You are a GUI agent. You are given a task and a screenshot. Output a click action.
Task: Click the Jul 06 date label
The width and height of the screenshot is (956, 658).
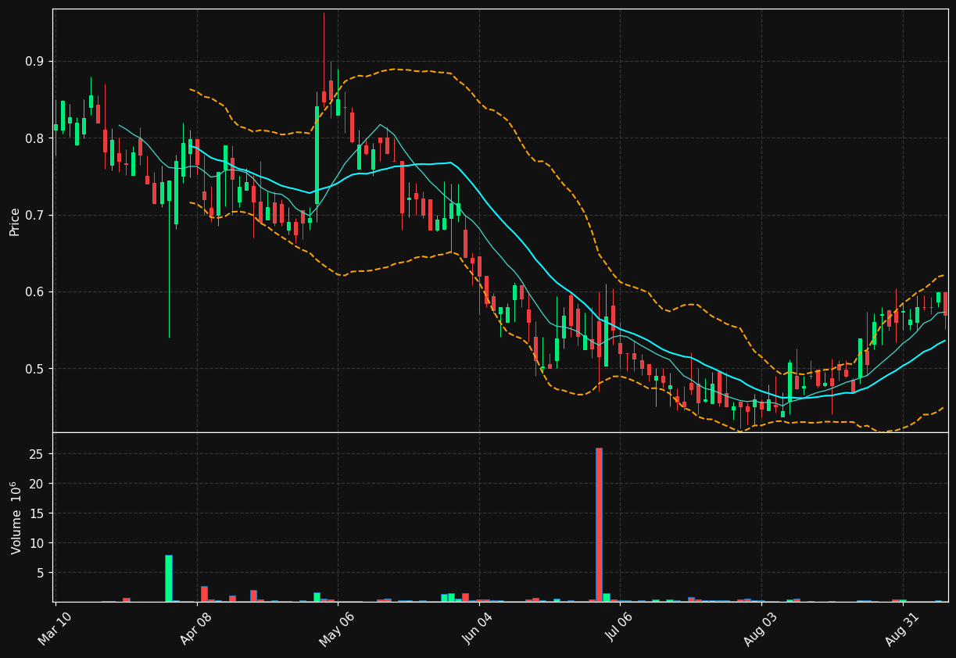coord(619,628)
